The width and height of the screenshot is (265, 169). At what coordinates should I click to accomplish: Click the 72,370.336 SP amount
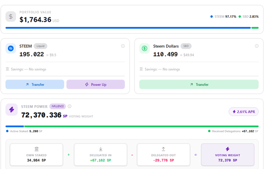41,115
